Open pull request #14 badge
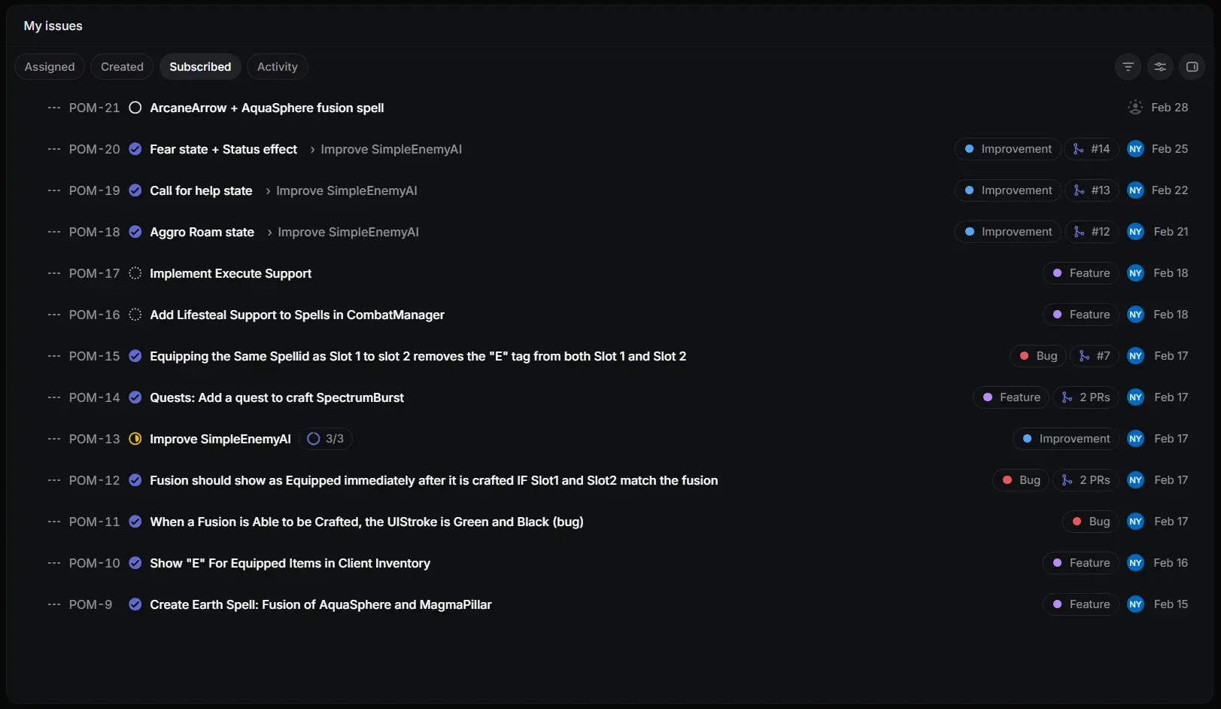This screenshot has height=709, width=1221. pos(1092,149)
